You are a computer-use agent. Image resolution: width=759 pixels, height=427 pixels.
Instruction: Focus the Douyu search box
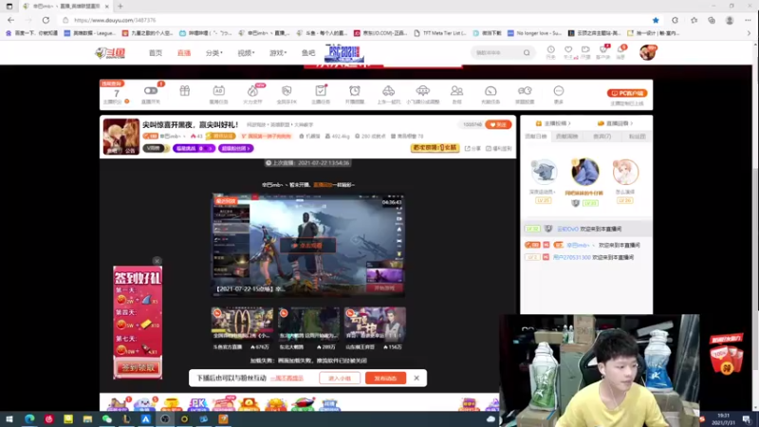(x=496, y=53)
